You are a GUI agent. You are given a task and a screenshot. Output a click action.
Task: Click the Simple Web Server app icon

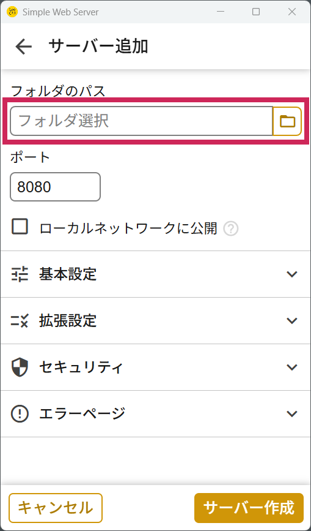coord(12,12)
